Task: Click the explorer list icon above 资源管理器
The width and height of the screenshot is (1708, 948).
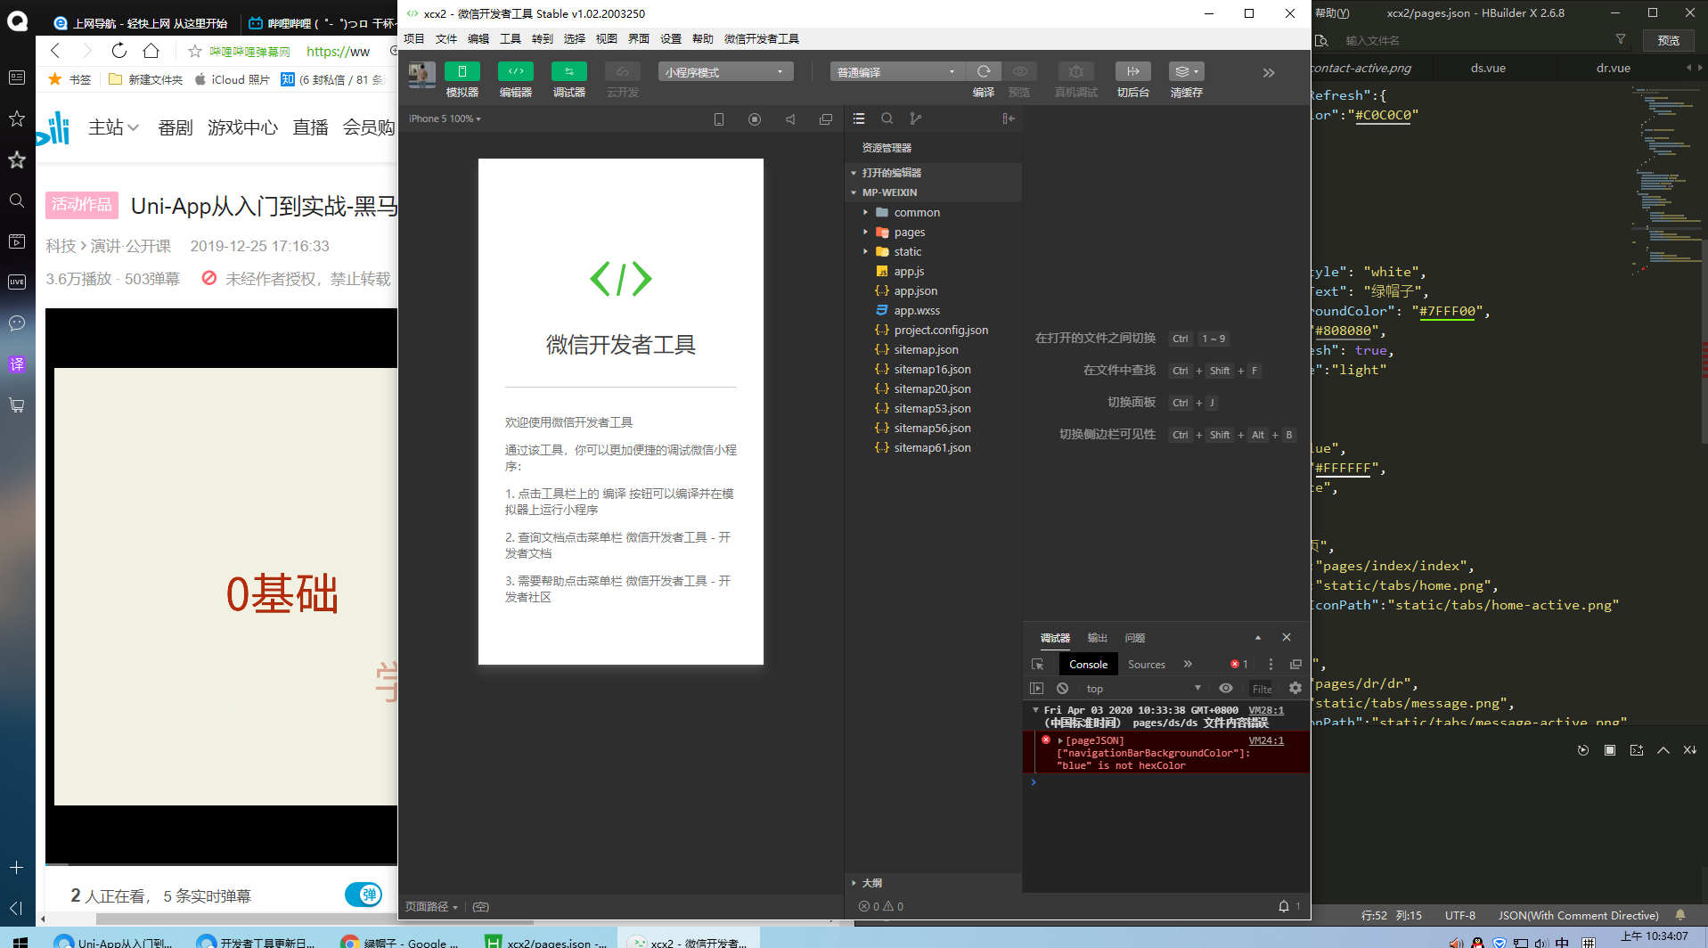Action: tap(859, 118)
